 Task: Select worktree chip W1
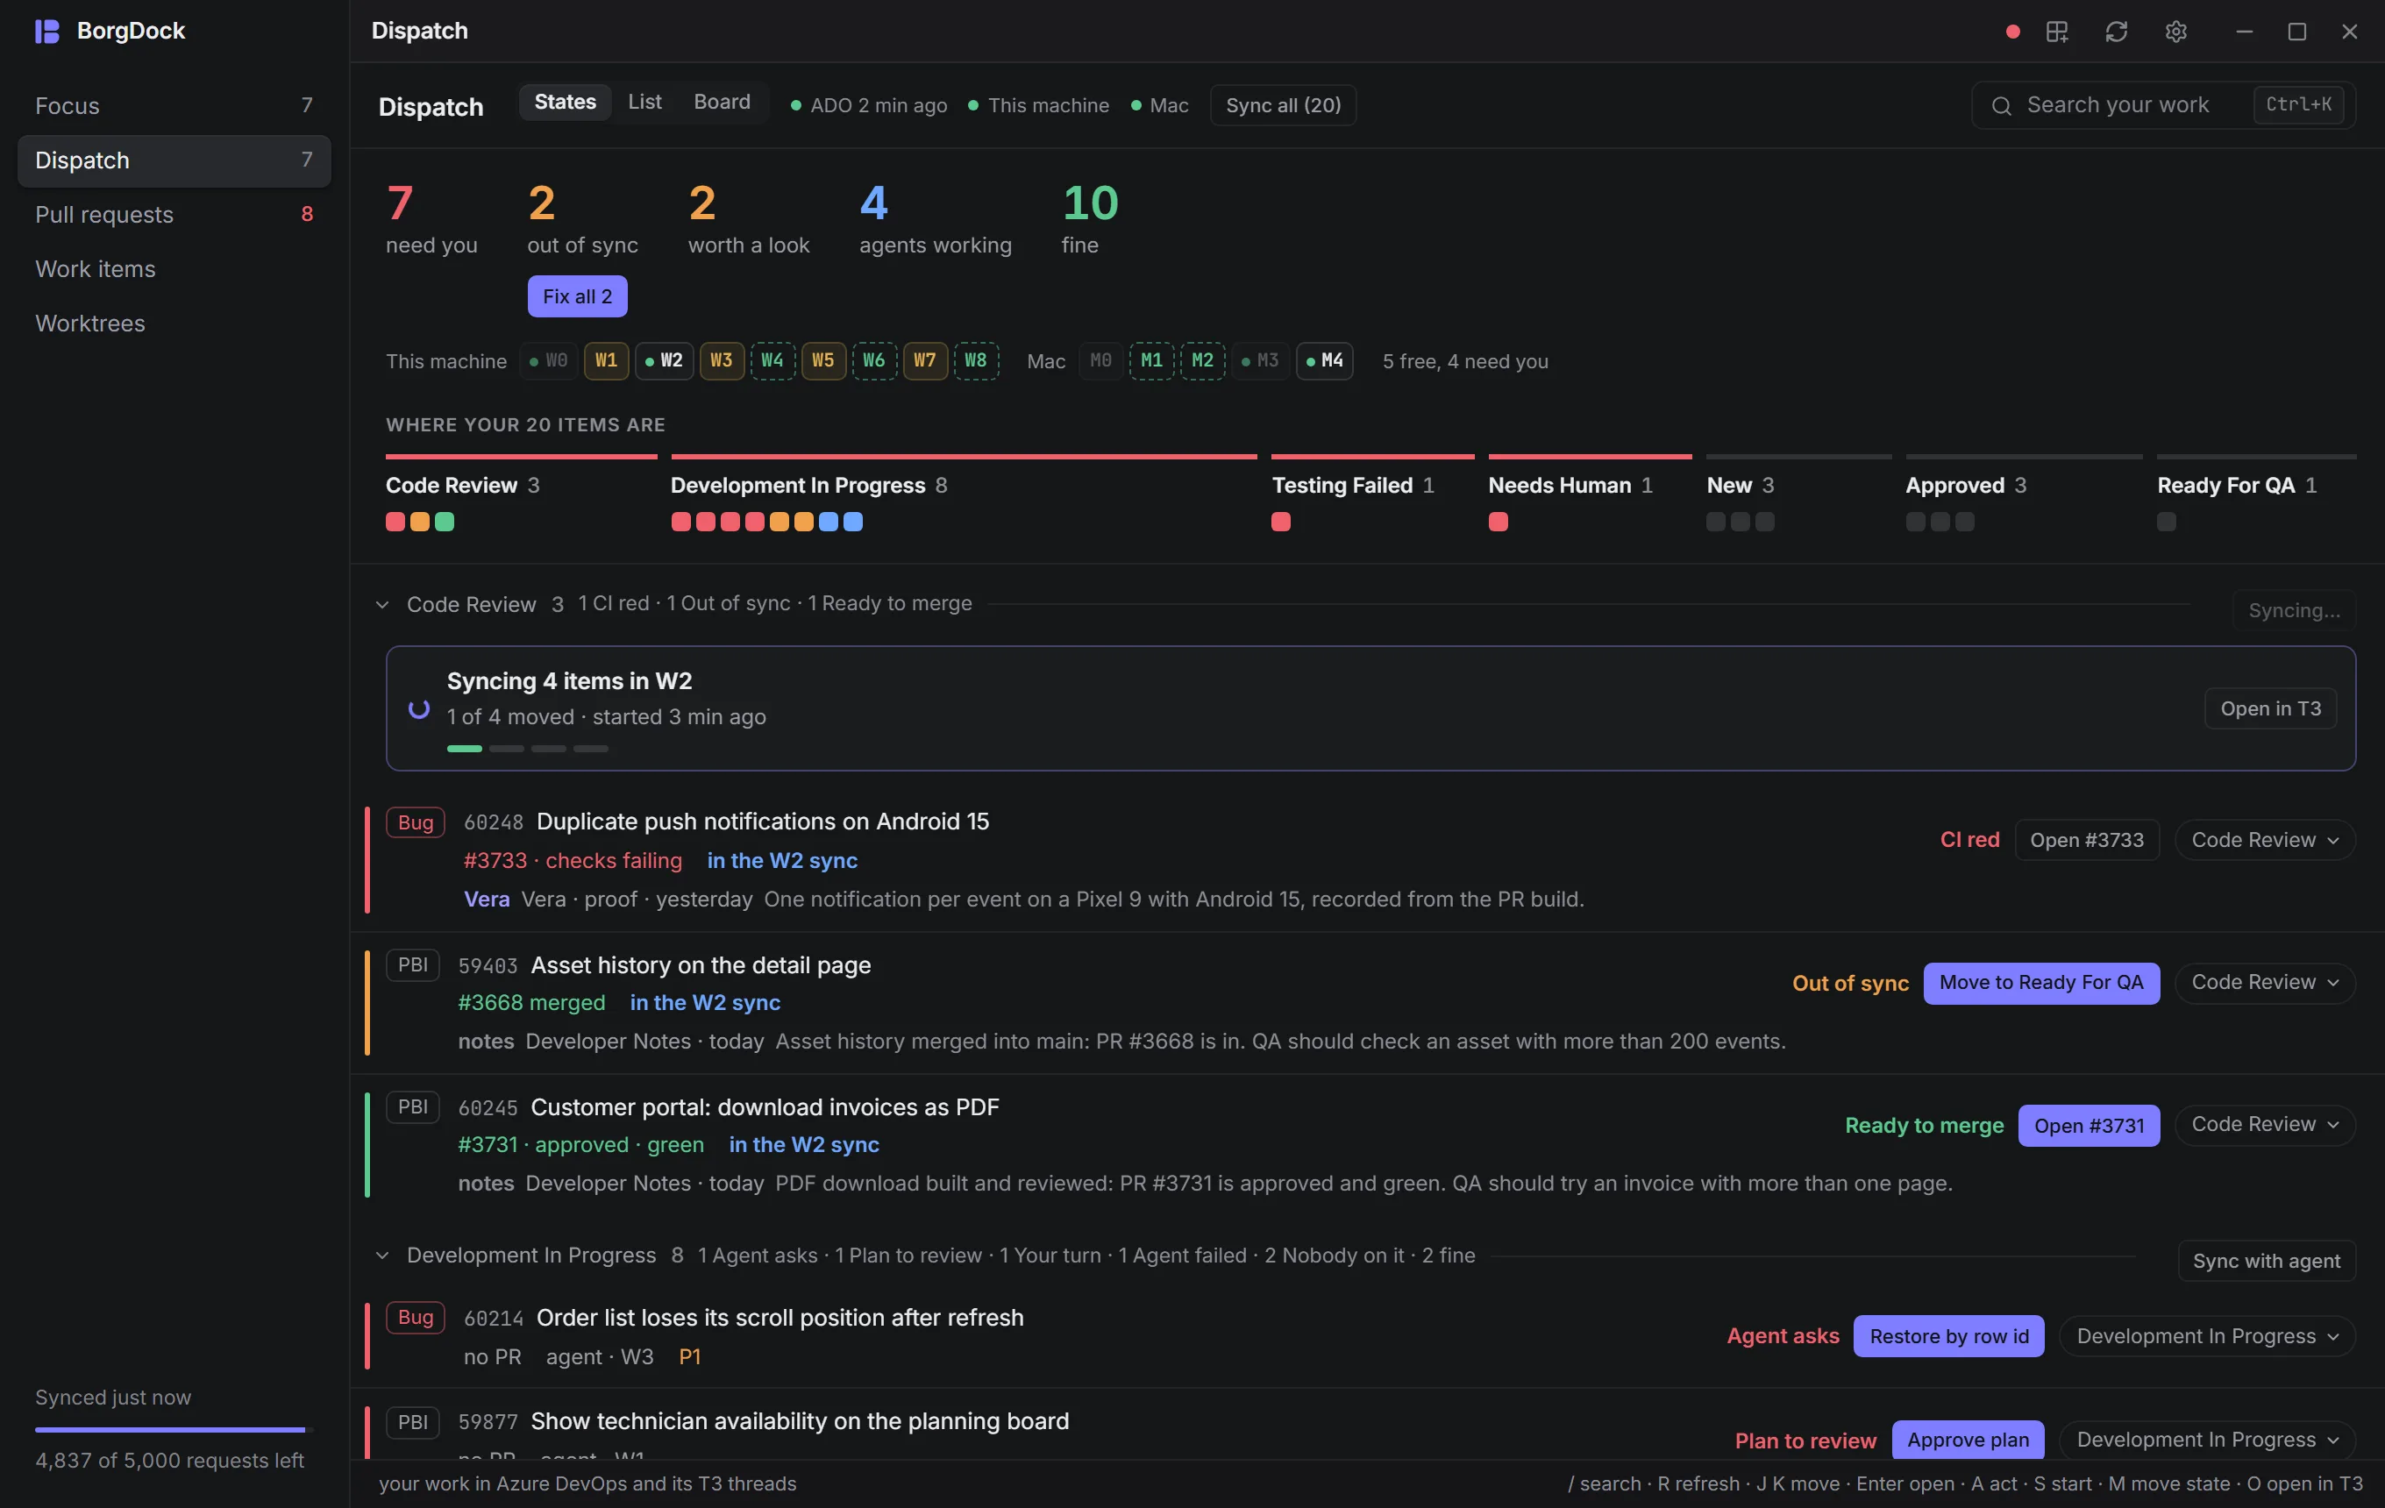coord(606,360)
